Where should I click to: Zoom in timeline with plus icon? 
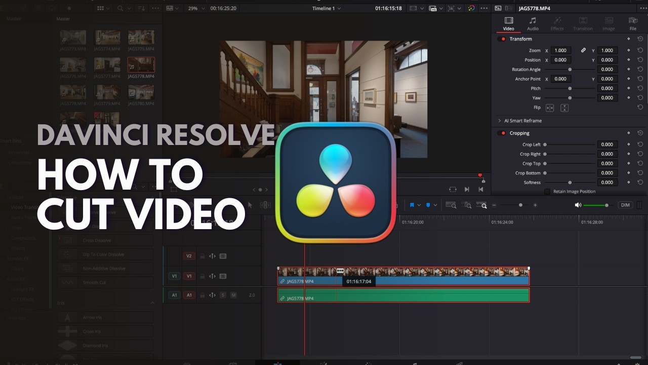tap(535, 205)
